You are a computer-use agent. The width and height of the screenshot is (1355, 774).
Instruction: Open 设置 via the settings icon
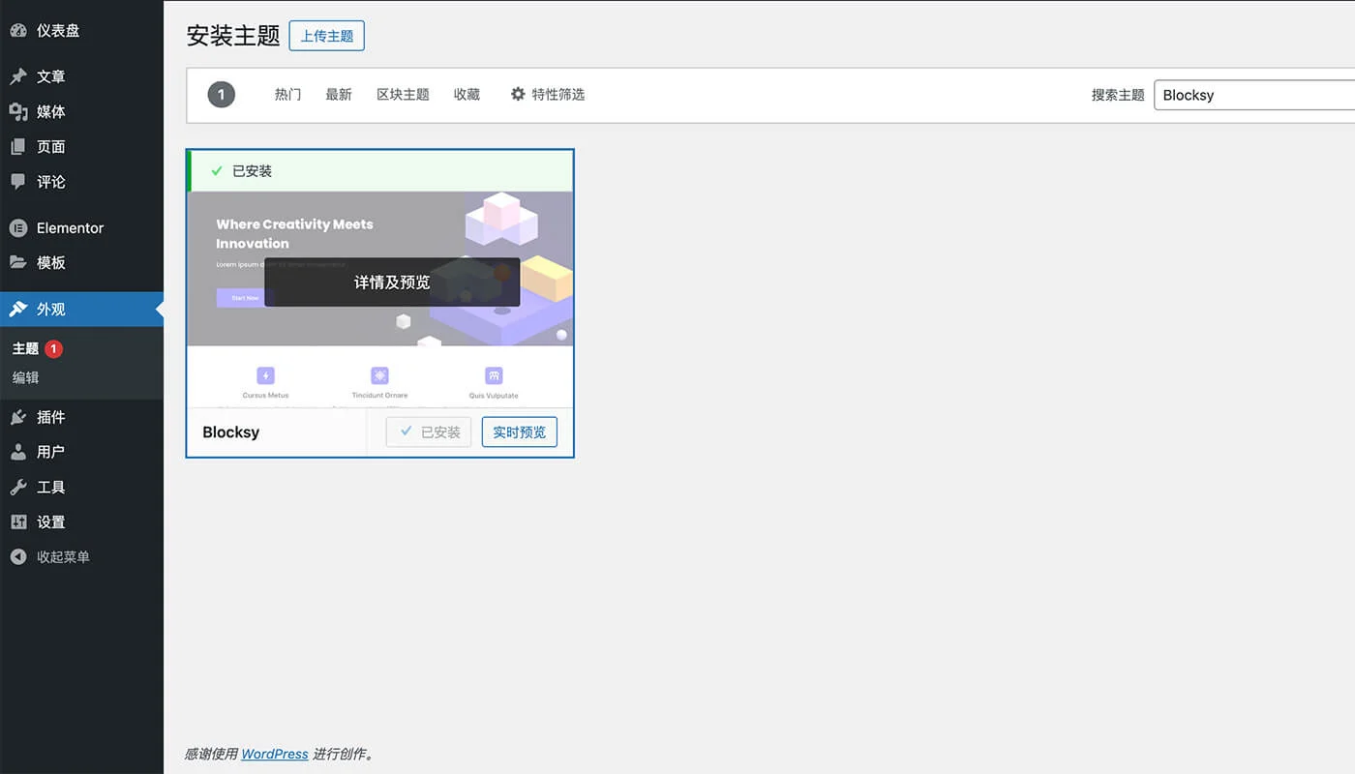coord(19,521)
